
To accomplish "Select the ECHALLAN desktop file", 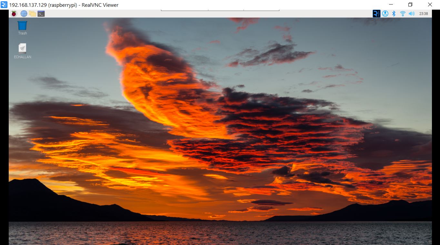I will (x=22, y=51).
